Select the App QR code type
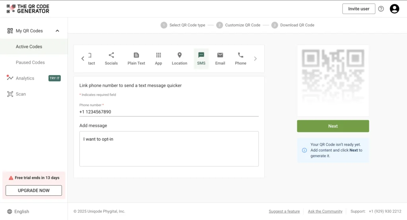Image resolution: width=407 pixels, height=220 pixels. click(158, 58)
